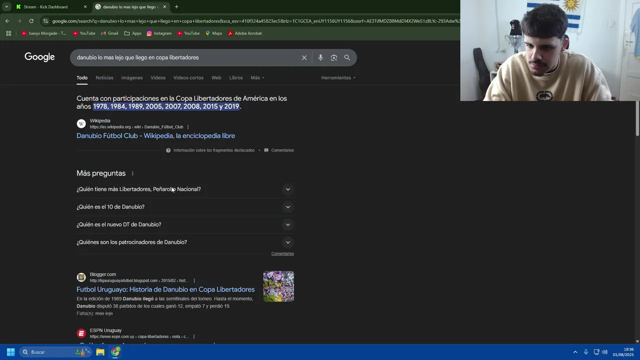The width and height of the screenshot is (640, 360).
Task: Open Google Lens image search icon
Action: [x=334, y=57]
